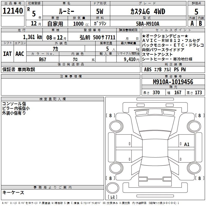Screen dimensions: 206x206
Task: Select exterior color アカ
Action: coord(55,49)
